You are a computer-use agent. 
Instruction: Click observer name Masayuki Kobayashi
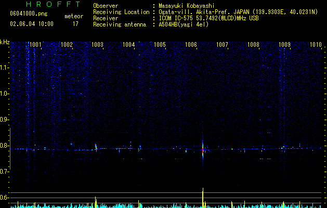(x=187, y=6)
